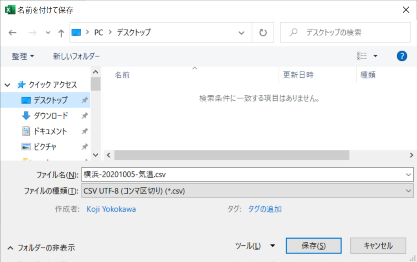Click the view layout icon
This screenshot has height=262, width=417.
(362, 56)
